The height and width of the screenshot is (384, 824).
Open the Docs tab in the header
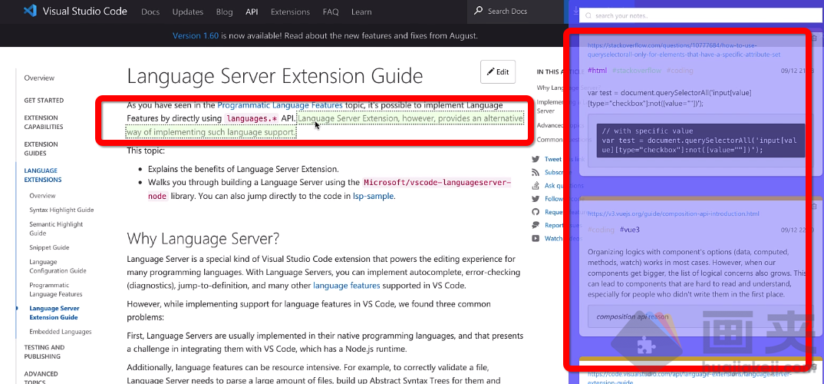(150, 12)
